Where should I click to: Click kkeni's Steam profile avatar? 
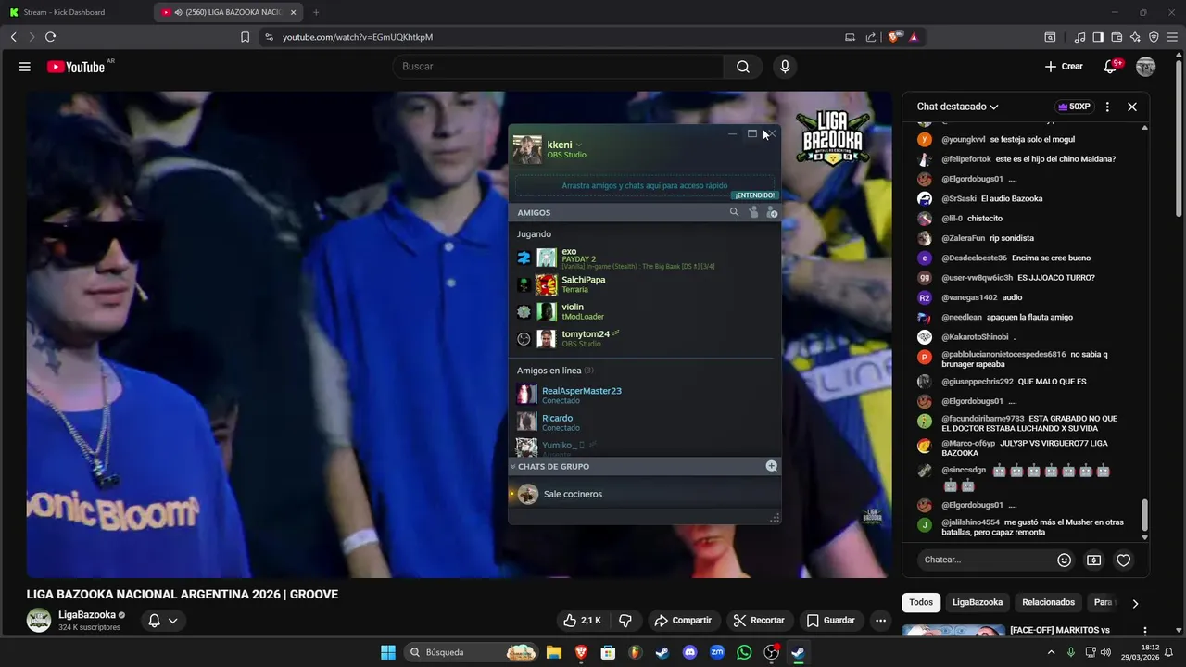point(527,149)
